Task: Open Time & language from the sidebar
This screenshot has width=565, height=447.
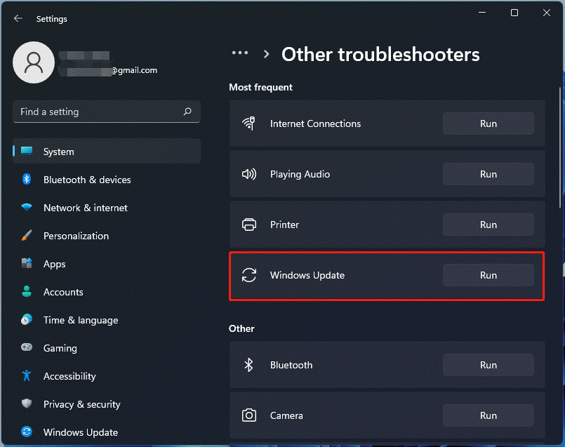Action: point(79,320)
